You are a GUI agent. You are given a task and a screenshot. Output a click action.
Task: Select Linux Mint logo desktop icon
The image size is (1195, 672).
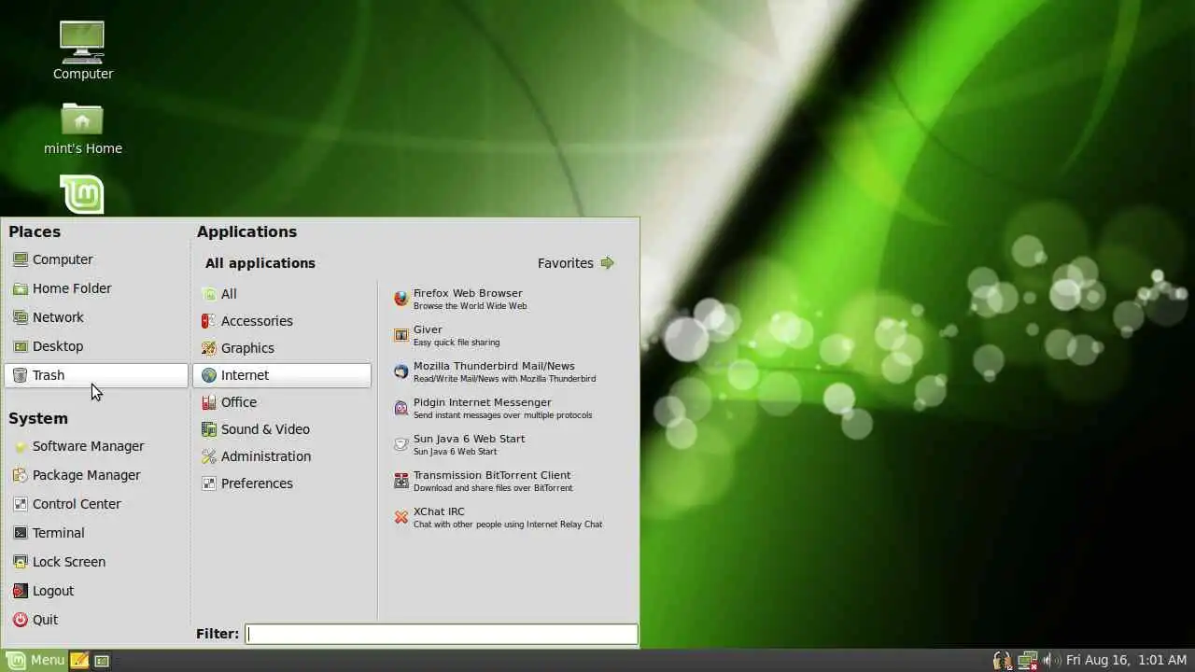tap(82, 194)
